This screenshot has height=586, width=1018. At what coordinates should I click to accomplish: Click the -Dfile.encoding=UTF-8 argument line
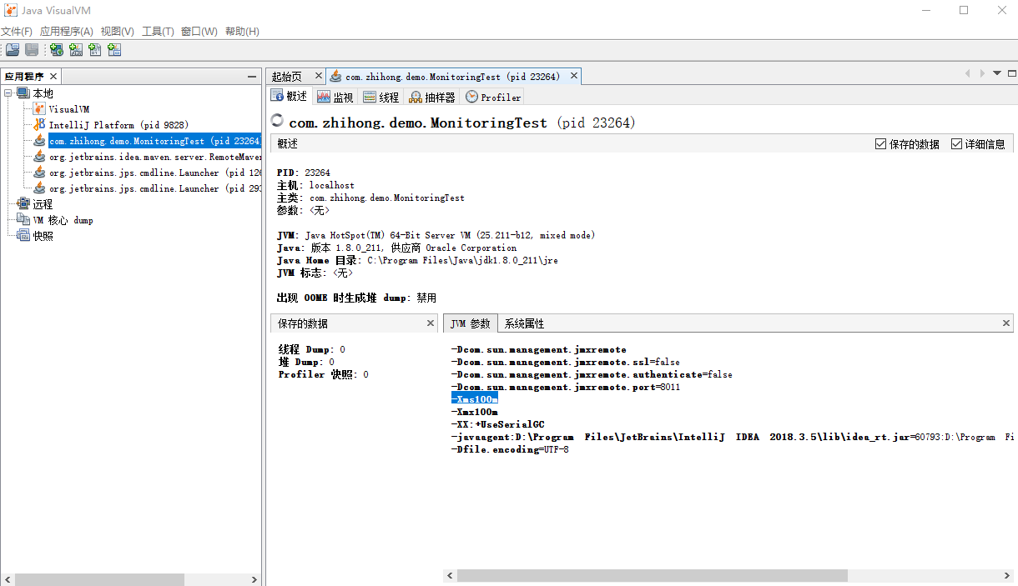tap(510, 449)
